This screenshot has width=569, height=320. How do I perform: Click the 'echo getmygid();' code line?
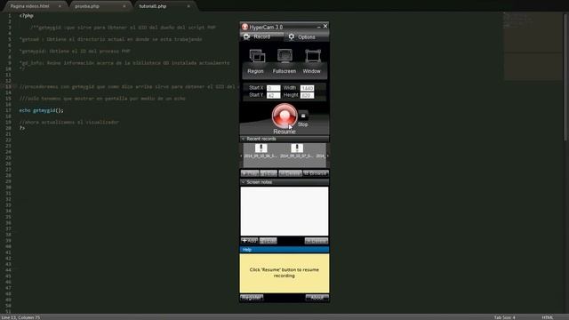42,110
